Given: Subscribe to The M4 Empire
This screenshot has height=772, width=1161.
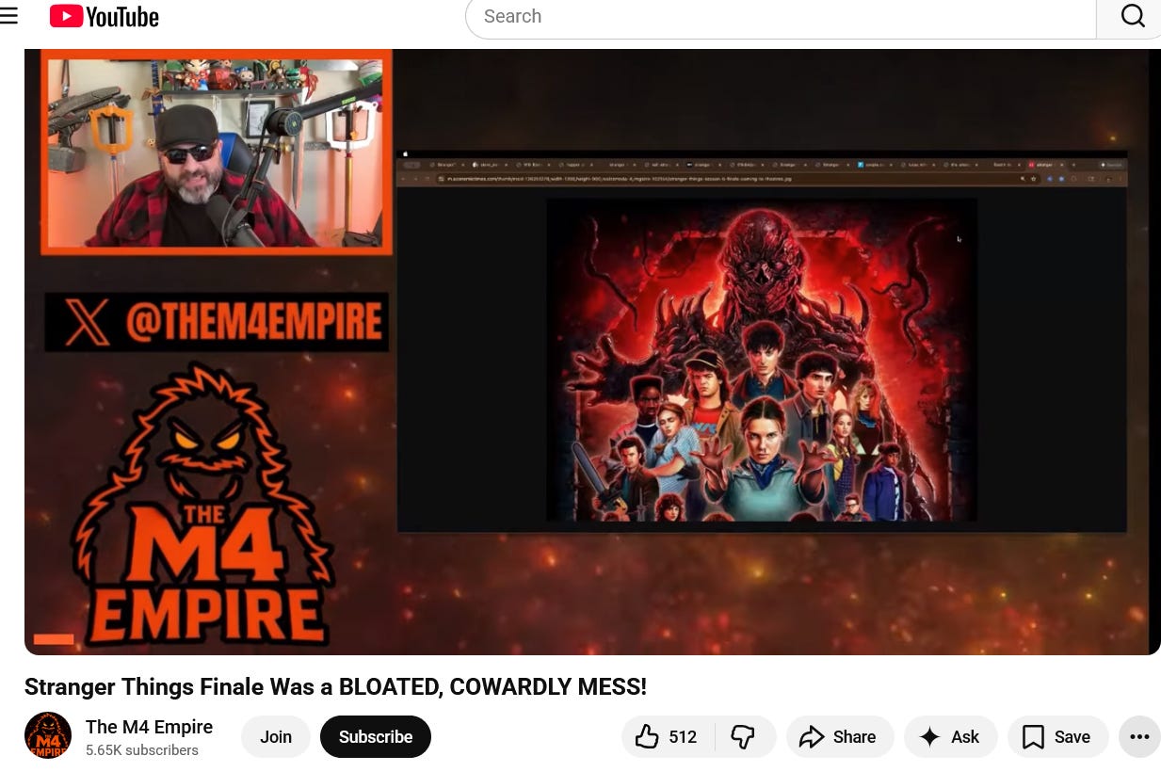Looking at the screenshot, I should 376,736.
